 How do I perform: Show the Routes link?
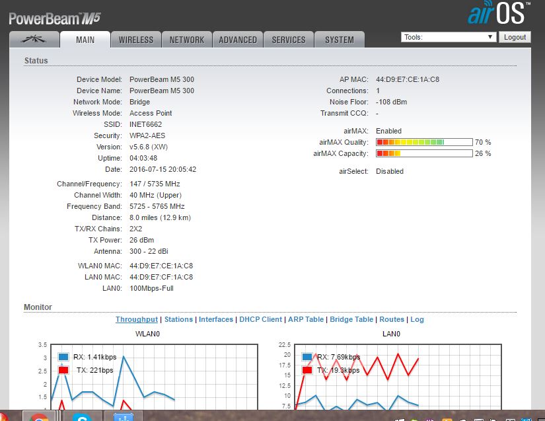click(392, 319)
